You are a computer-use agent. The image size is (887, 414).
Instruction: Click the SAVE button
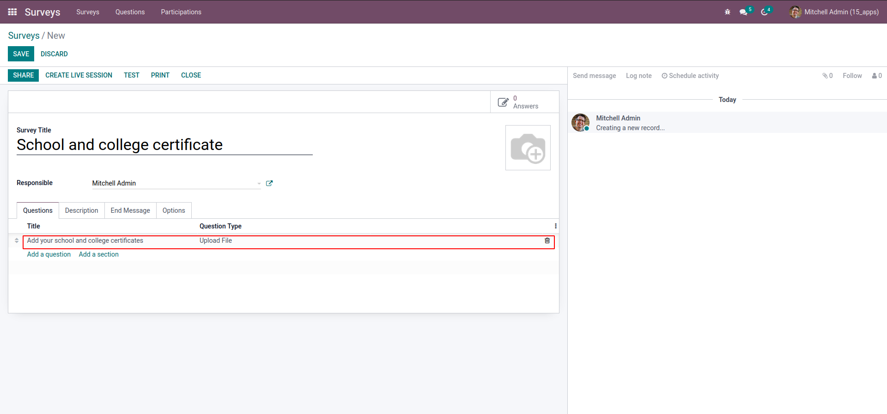point(21,54)
